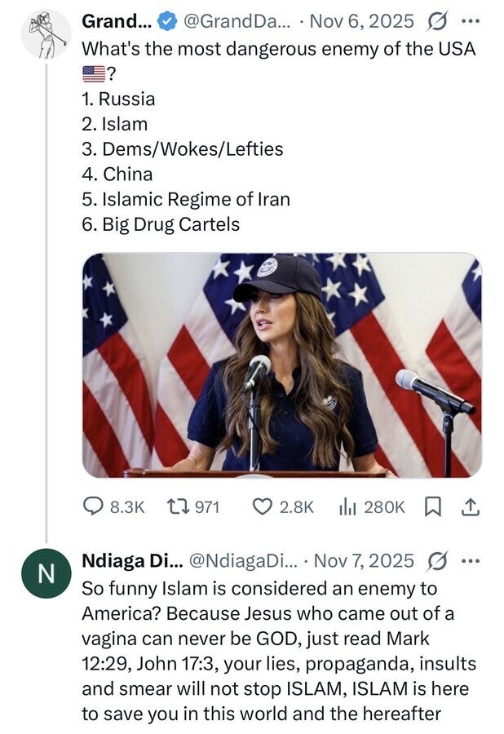Open the more options menu on the top tweet
This screenshot has width=504, height=734.
tap(472, 21)
